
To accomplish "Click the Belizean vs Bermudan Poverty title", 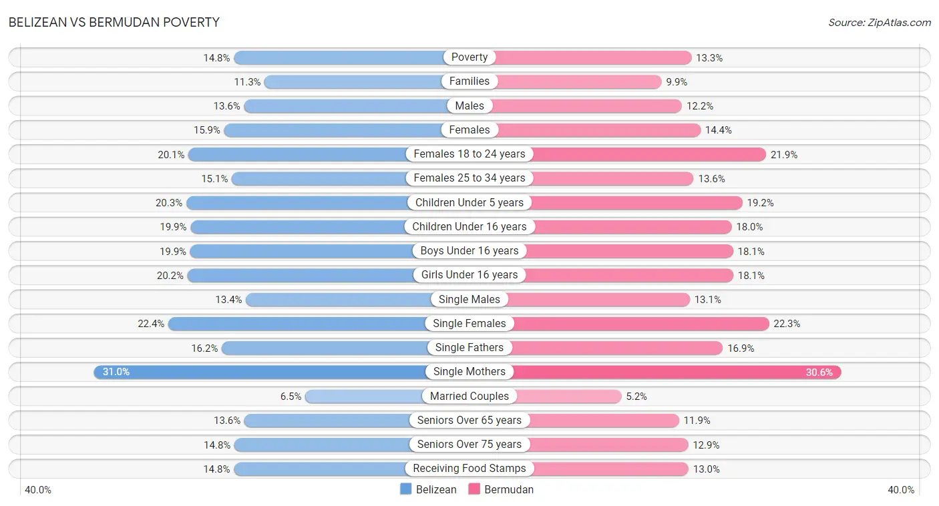I will 114,23.
